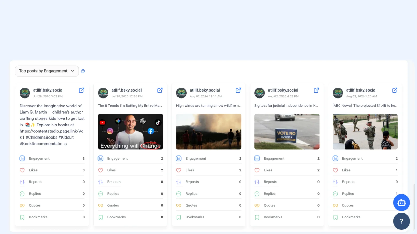Open external link for Aug 02 11:11 AM post
Image resolution: width=417 pixels, height=234 pixels.
(x=238, y=90)
